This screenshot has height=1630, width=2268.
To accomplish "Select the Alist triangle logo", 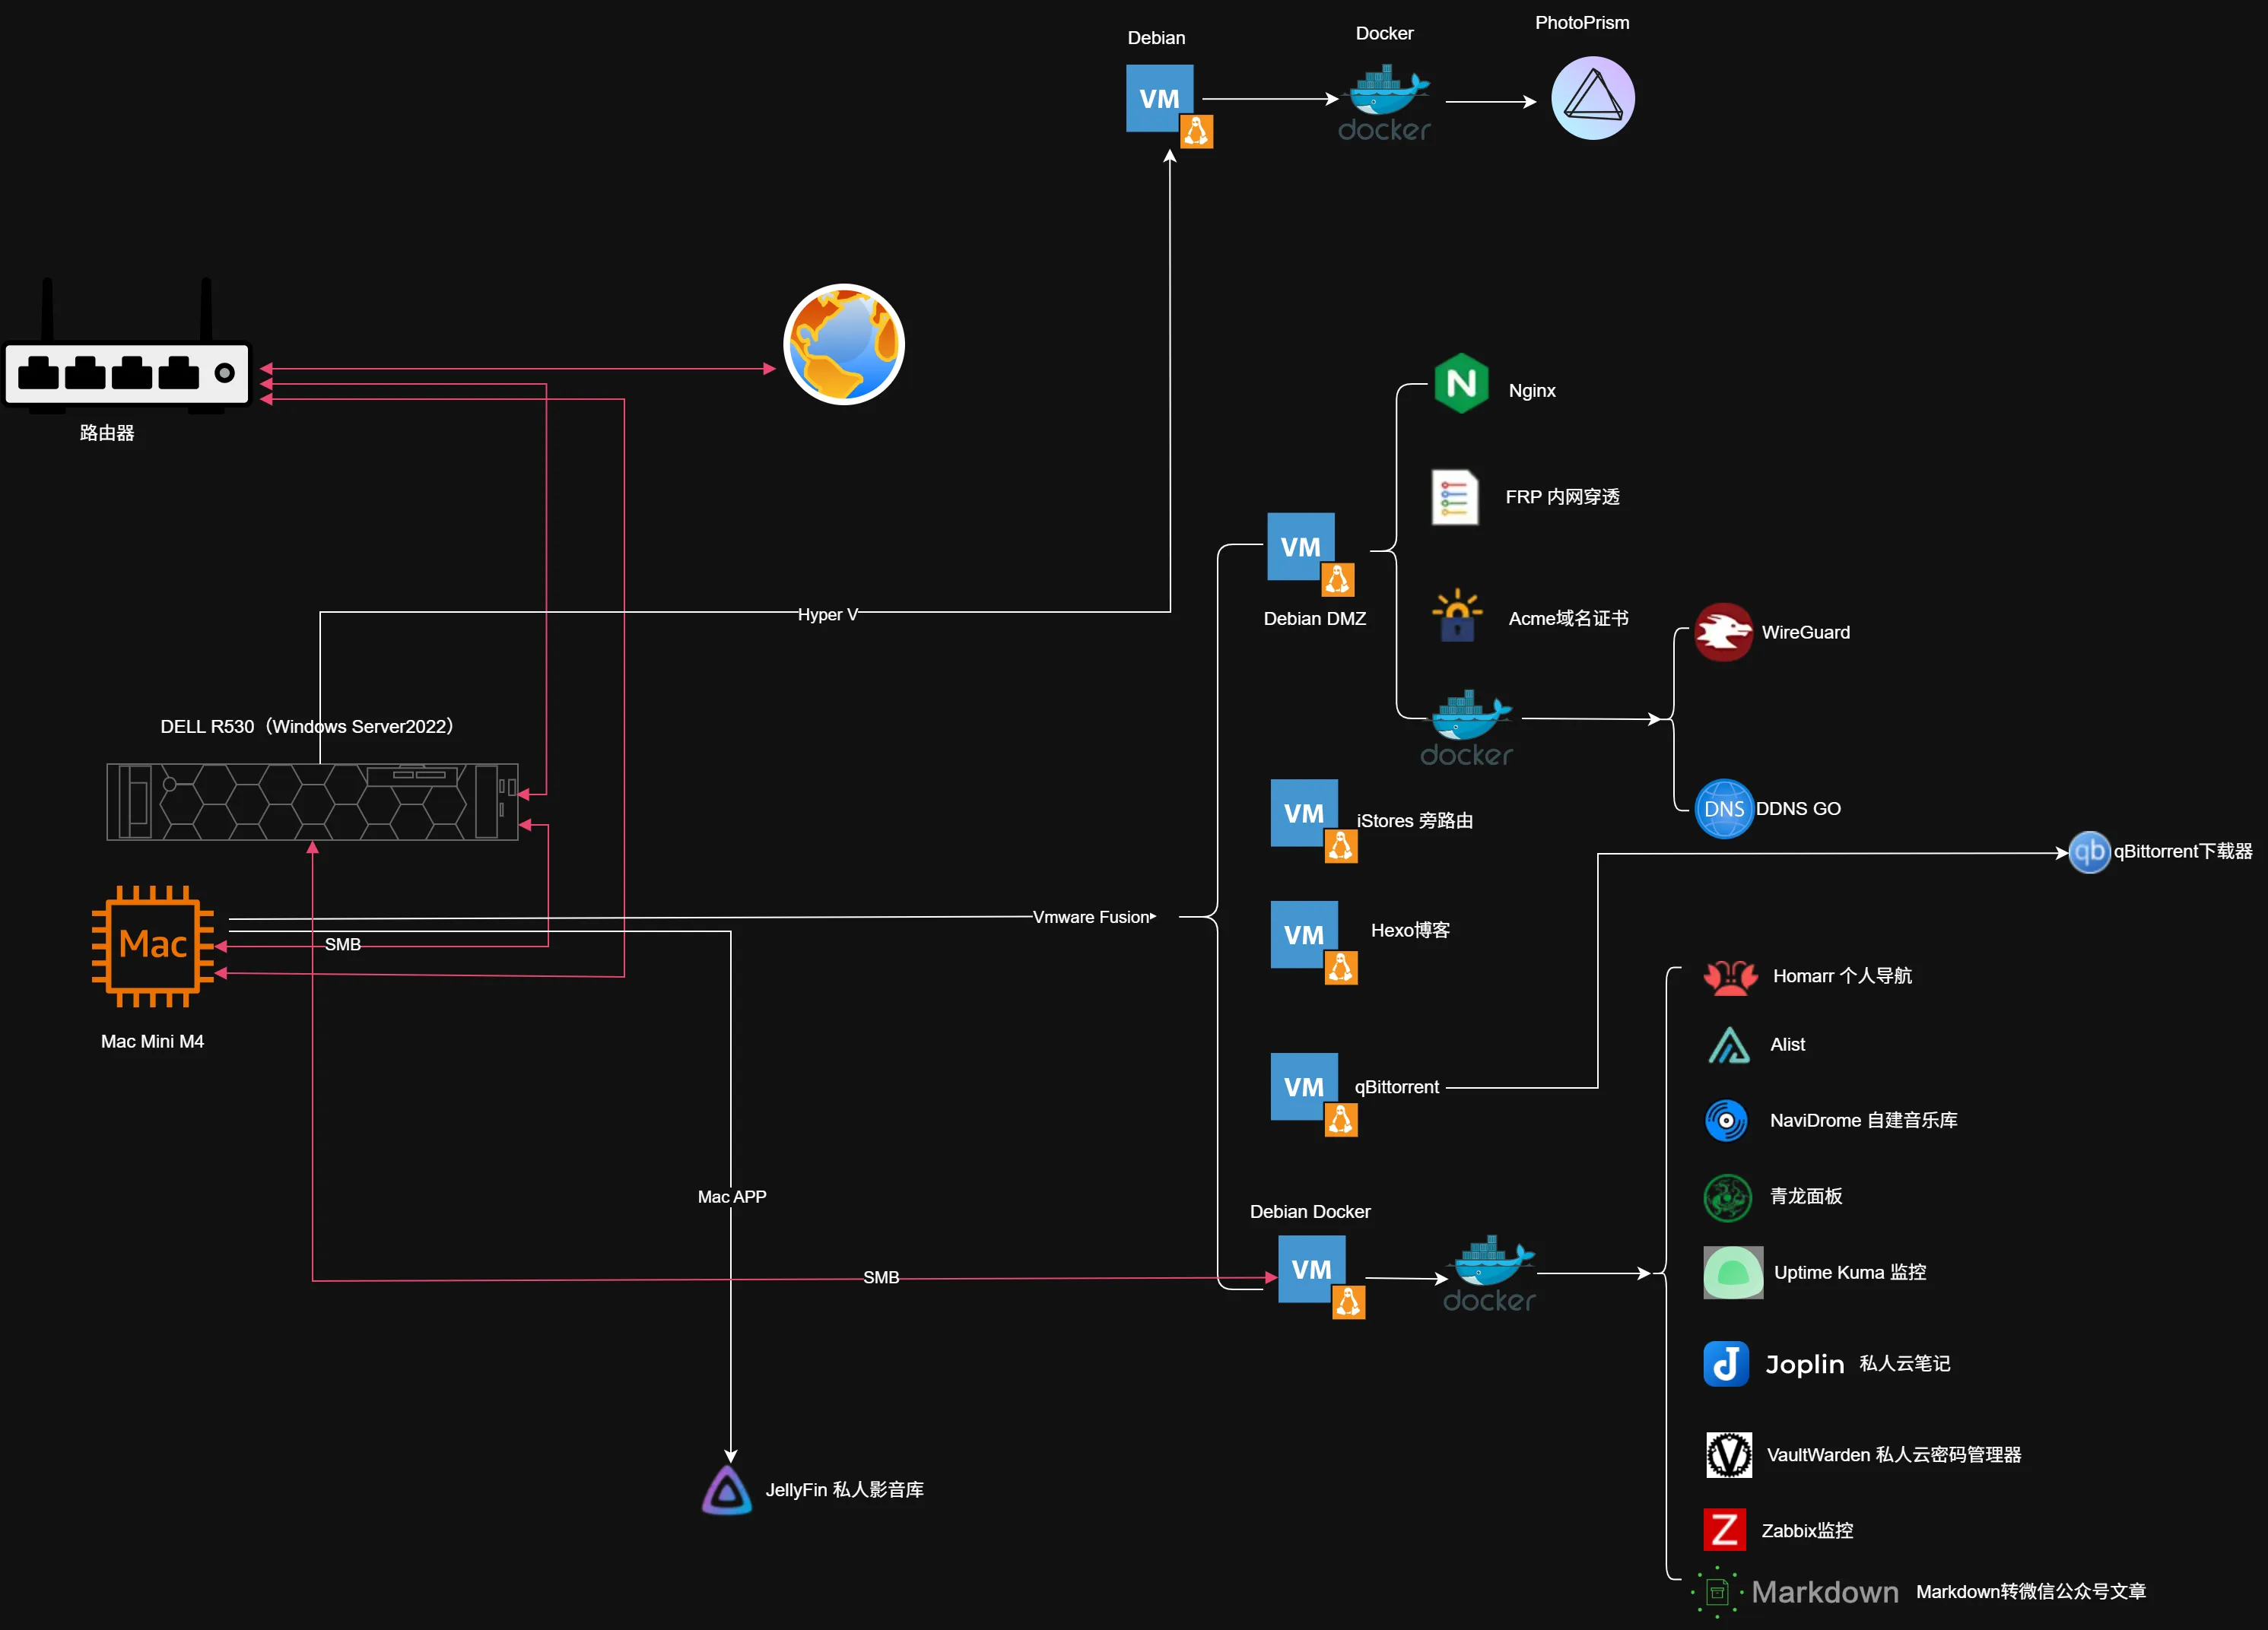I will [x=1729, y=1045].
